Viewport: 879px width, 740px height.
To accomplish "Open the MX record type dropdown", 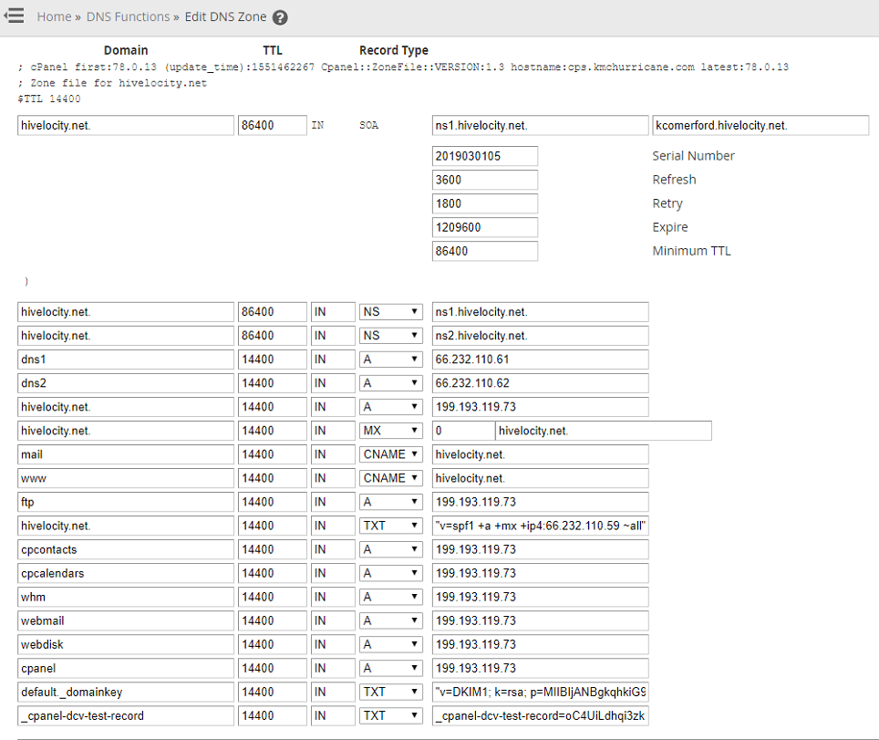I will click(x=390, y=431).
